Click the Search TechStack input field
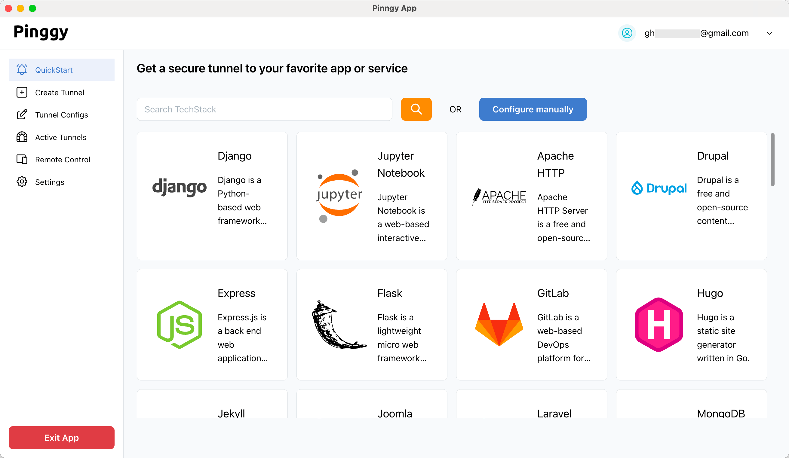 point(265,109)
